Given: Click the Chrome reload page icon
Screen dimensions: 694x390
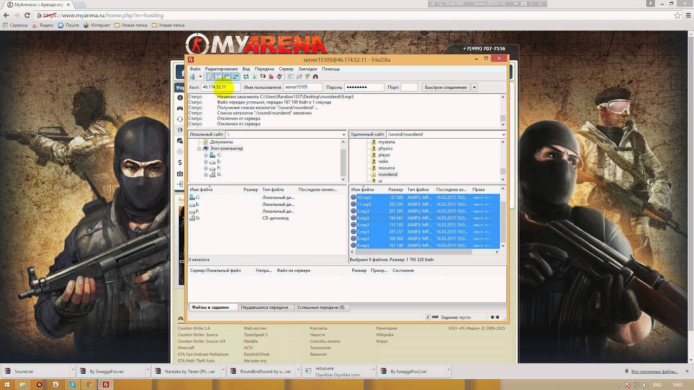Looking at the screenshot, I should pos(27,15).
